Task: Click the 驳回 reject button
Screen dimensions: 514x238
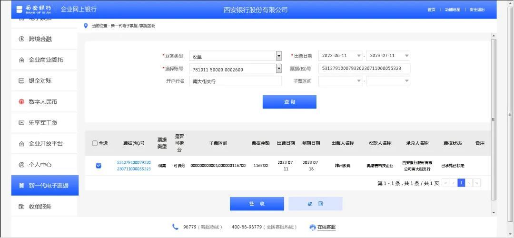Action: pyautogui.click(x=316, y=204)
